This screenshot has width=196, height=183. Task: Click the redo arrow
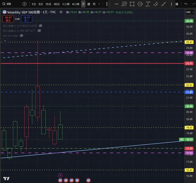coord(194,4)
